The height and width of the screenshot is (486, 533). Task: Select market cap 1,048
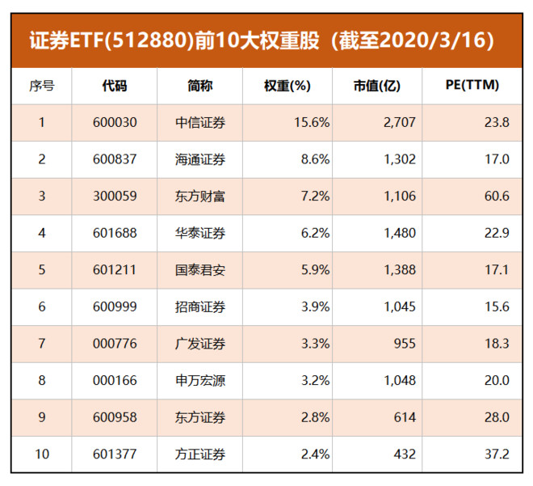click(400, 381)
